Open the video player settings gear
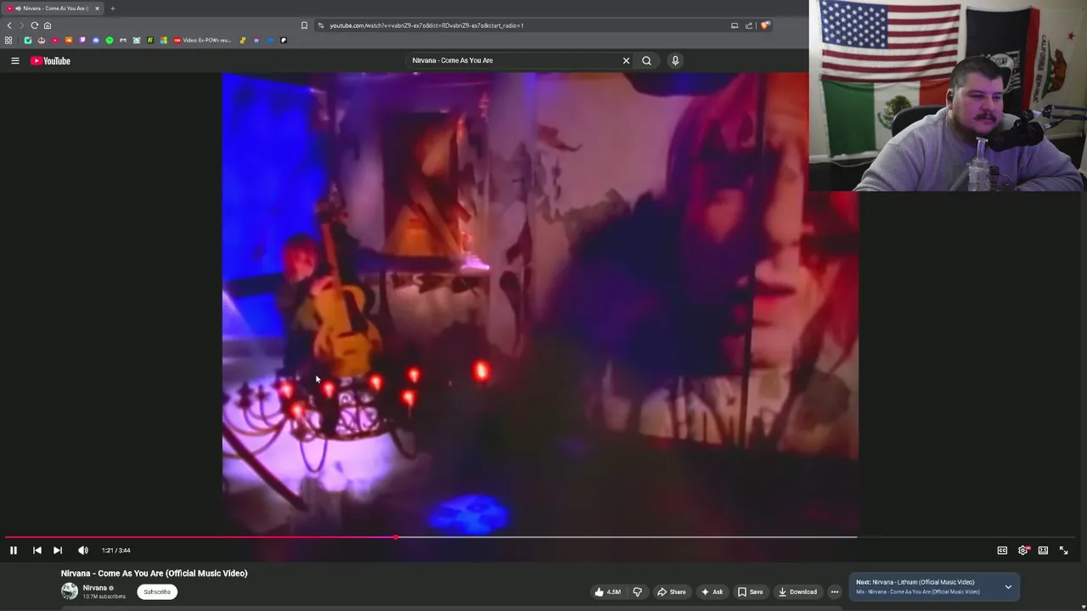Screen dimensions: 1087x611 [1023, 550]
